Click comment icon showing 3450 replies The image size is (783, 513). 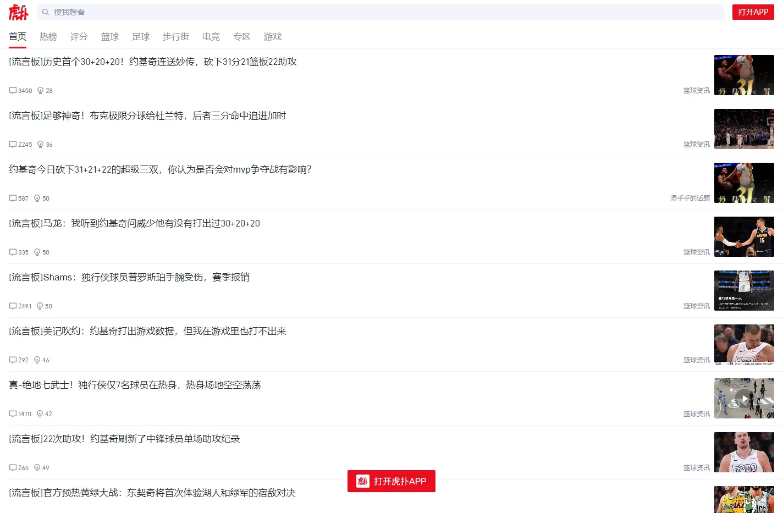click(13, 91)
